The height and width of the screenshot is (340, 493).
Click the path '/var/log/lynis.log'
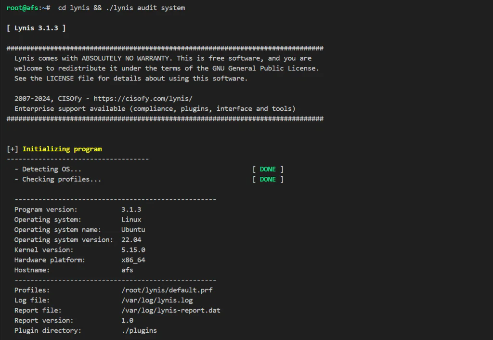click(157, 300)
